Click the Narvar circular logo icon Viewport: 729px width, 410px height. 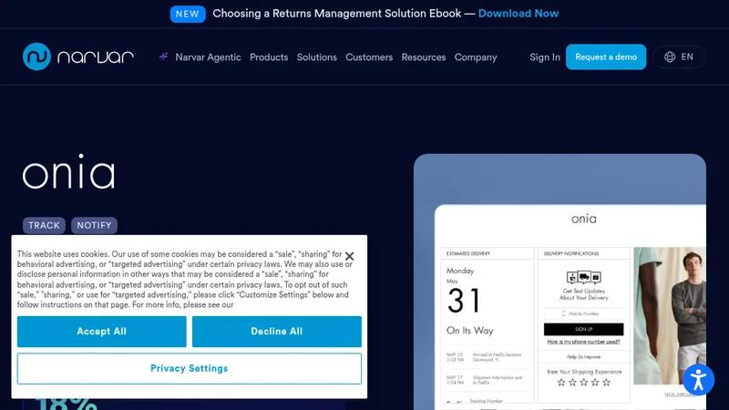[x=36, y=56]
